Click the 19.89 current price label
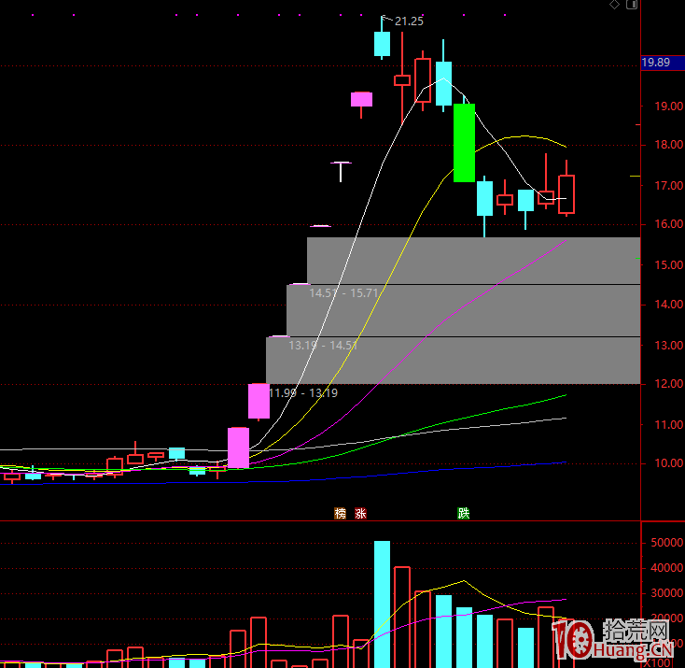The image size is (685, 668). tap(663, 63)
